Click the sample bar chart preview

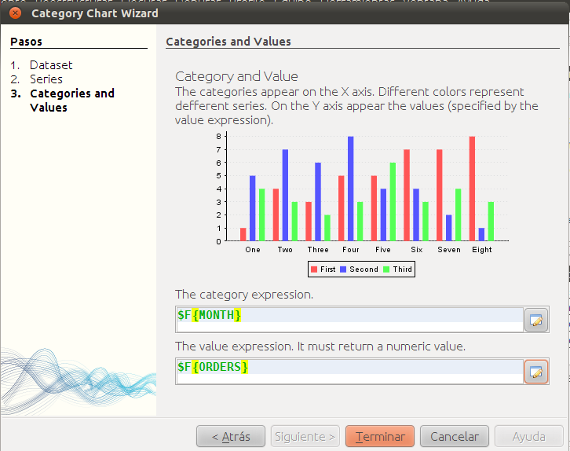(362, 204)
